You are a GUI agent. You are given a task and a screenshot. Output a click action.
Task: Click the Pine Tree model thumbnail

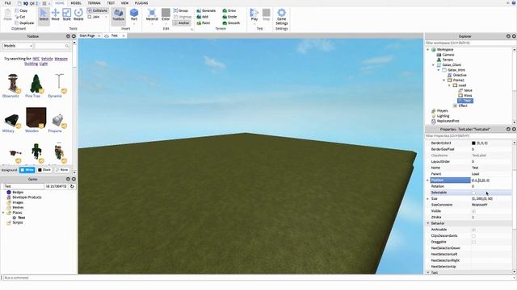(x=36, y=84)
